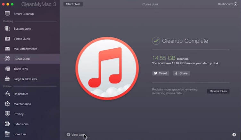Click the Uninstaller icon
The width and height of the screenshot is (241, 140).
point(7,94)
